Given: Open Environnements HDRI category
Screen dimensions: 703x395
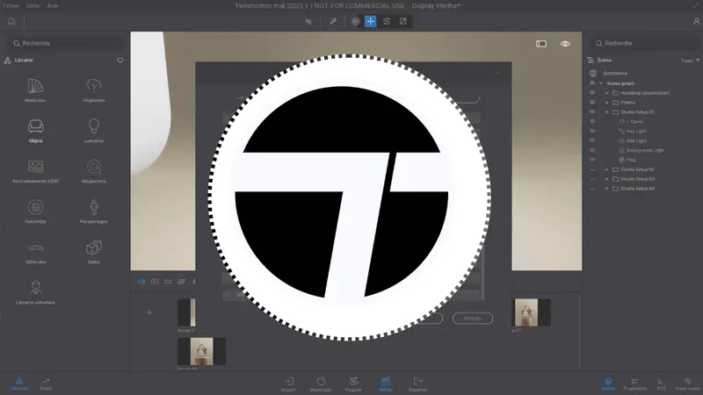Looking at the screenshot, I should (35, 171).
